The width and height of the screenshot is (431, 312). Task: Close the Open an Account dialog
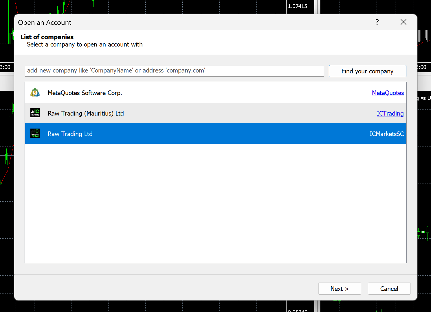point(404,22)
